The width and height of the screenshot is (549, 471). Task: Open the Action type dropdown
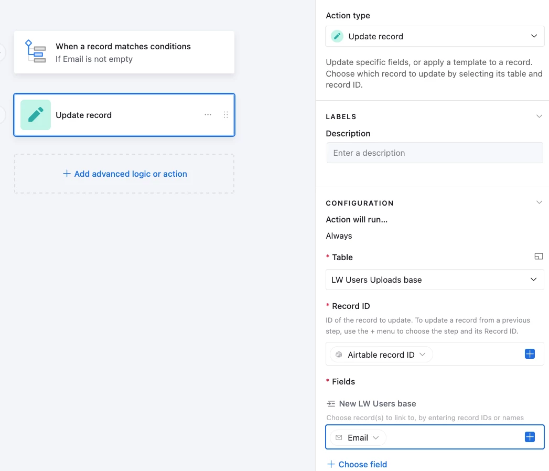[435, 37]
